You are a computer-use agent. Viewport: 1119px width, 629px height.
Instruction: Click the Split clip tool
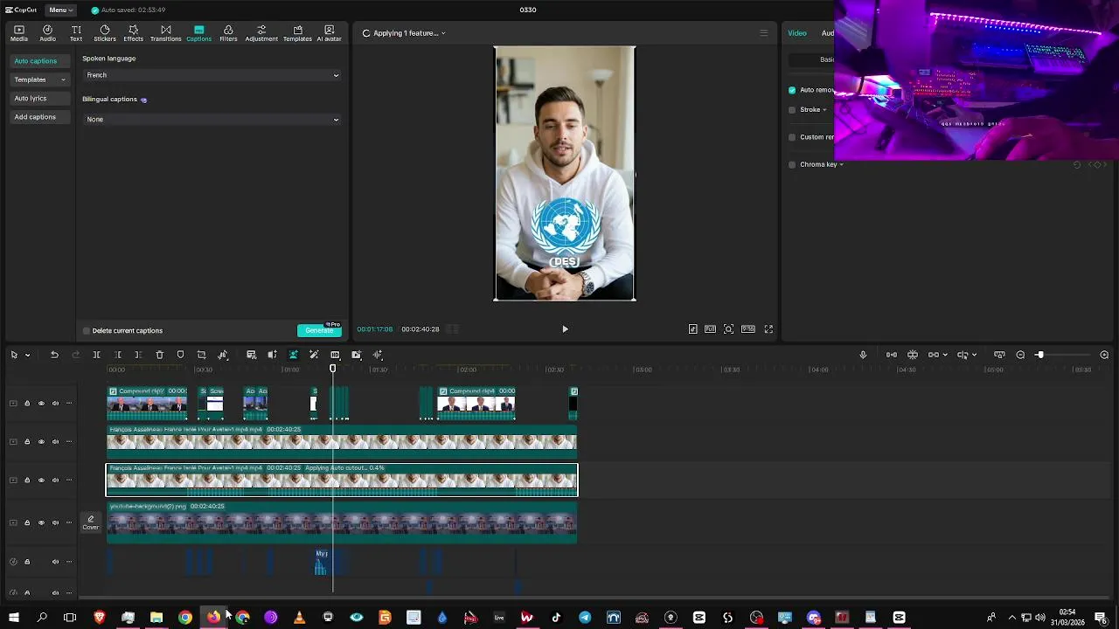[96, 355]
